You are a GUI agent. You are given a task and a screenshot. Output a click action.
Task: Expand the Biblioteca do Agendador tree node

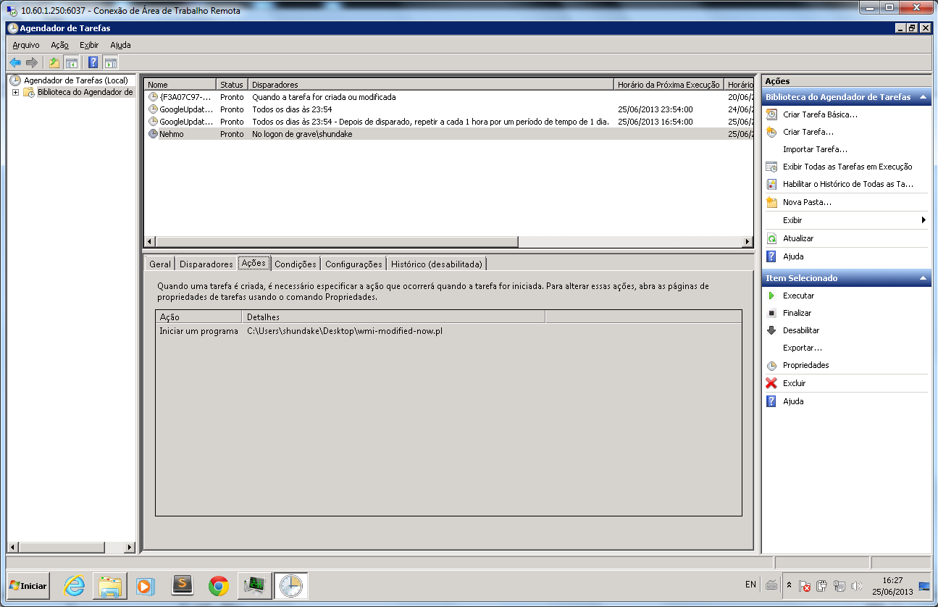pyautogui.click(x=15, y=92)
